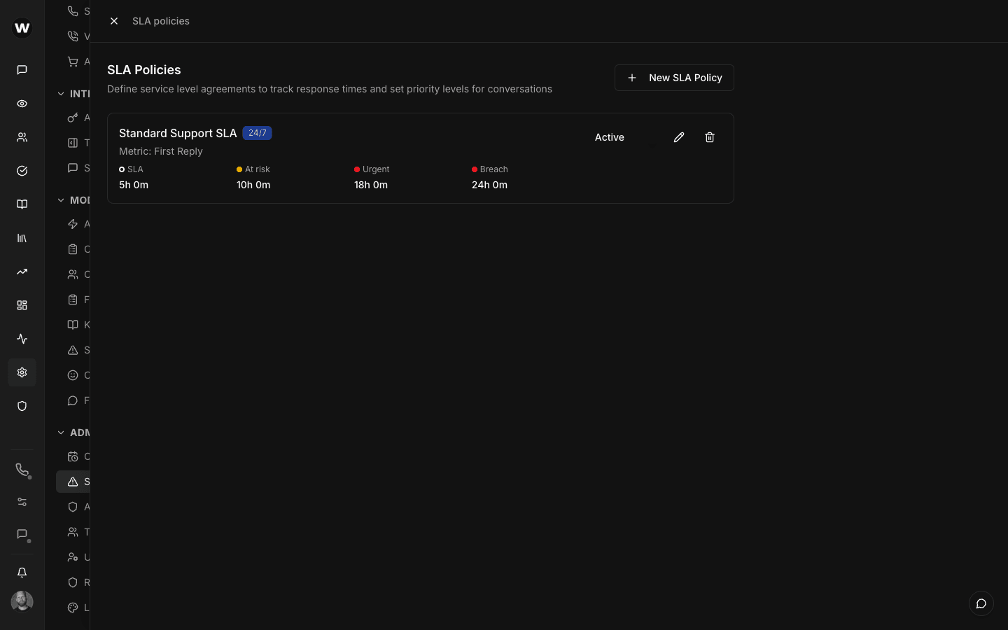Close the SLA policies panel
The height and width of the screenshot is (630, 1008).
click(114, 21)
